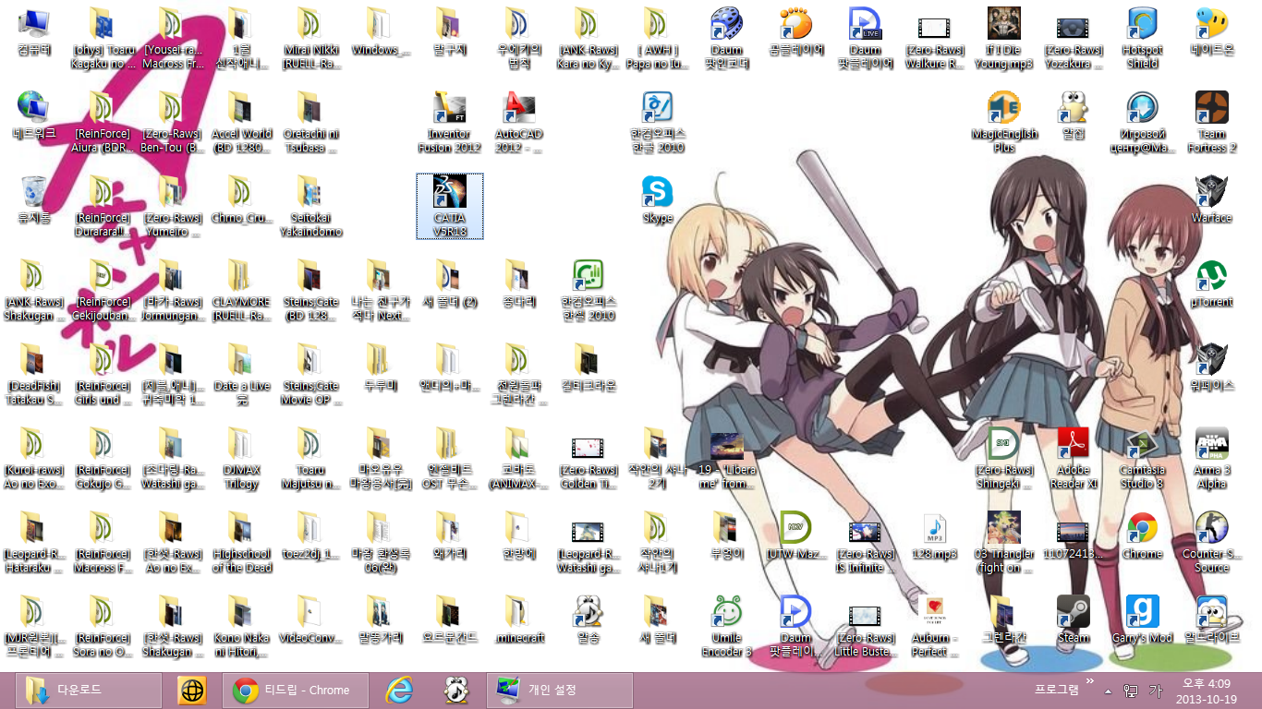Image resolution: width=1262 pixels, height=709 pixels.
Task: Start Counter-Strike: Source
Action: point(1212,526)
